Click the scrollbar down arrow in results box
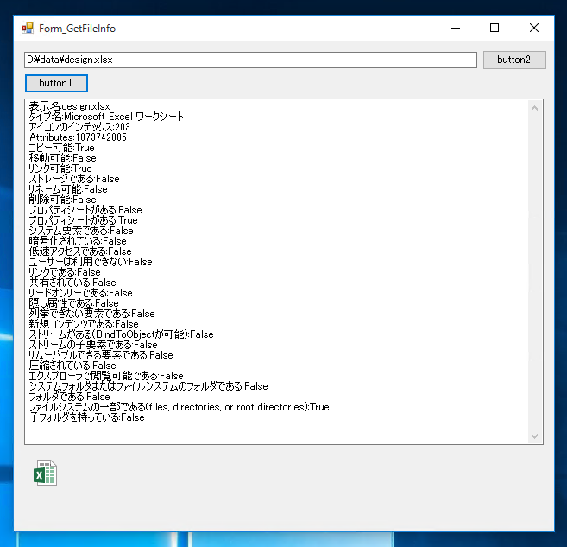 pos(535,436)
